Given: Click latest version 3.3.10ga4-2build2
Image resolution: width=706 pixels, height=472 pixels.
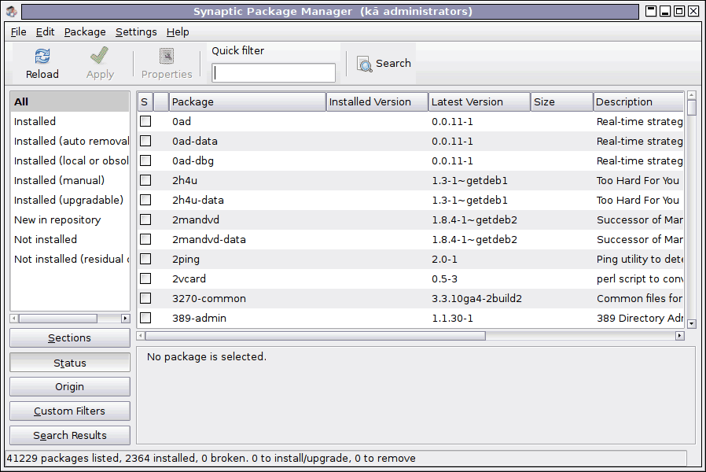Looking at the screenshot, I should pos(476,299).
